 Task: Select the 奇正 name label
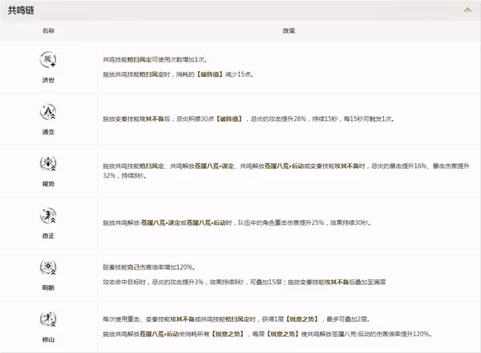pyautogui.click(x=48, y=235)
